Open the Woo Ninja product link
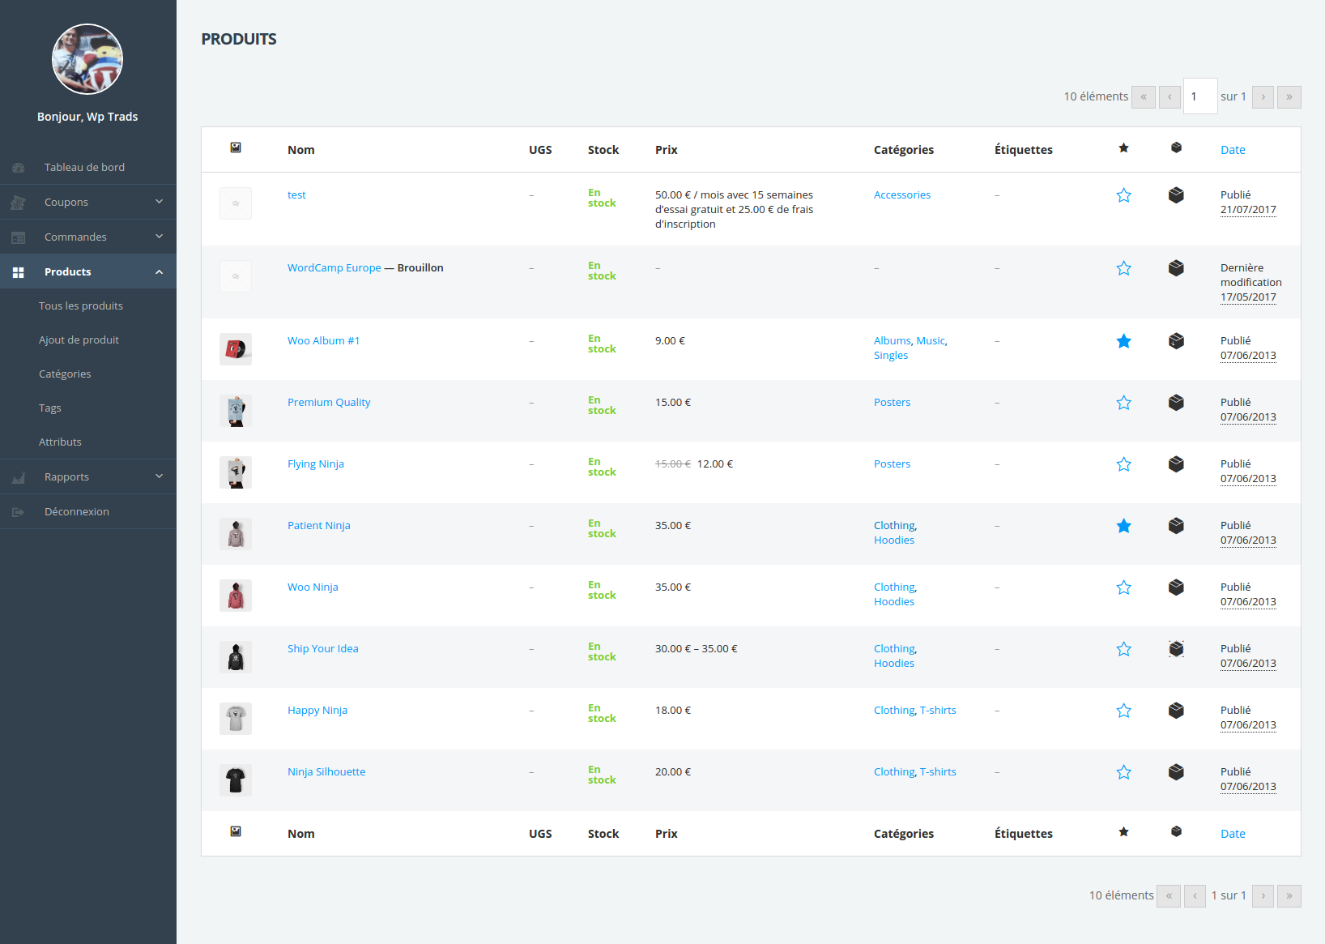Viewport: 1325px width, 944px height. pyautogui.click(x=313, y=587)
